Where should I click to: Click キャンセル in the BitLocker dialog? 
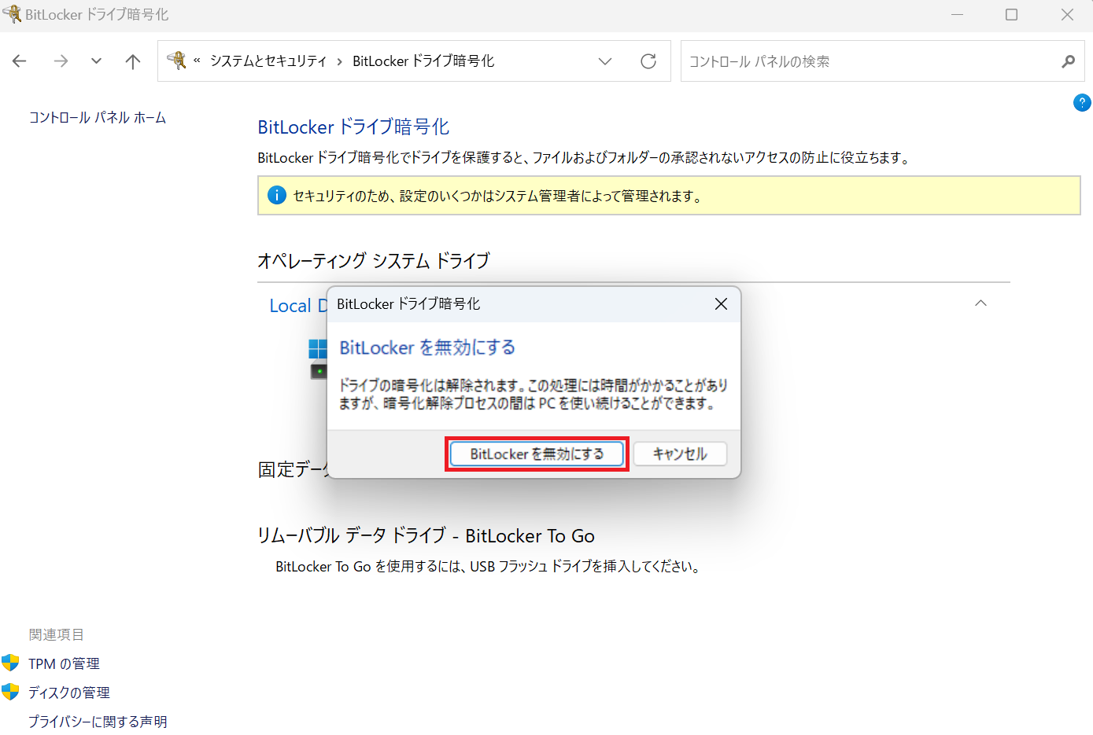click(680, 454)
